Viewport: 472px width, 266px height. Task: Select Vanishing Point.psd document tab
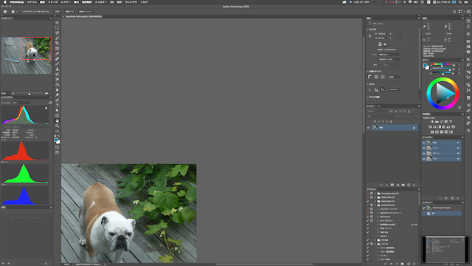[x=83, y=16]
